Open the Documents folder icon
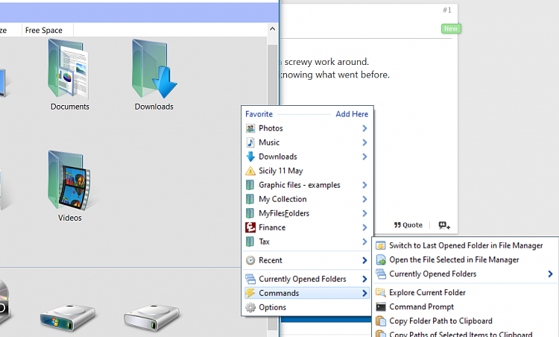This screenshot has width=559, height=337. tap(68, 69)
